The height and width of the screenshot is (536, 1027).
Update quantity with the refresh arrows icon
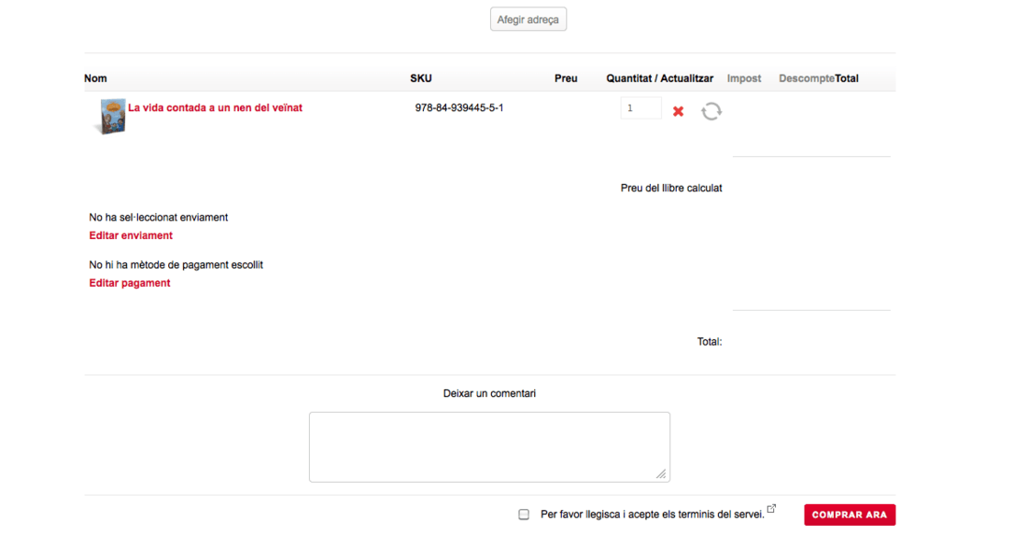pos(711,111)
